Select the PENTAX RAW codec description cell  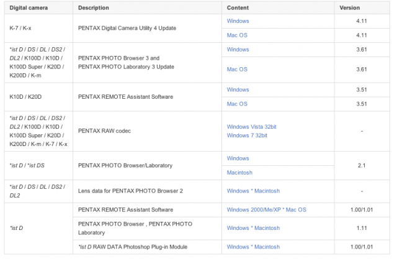148,131
